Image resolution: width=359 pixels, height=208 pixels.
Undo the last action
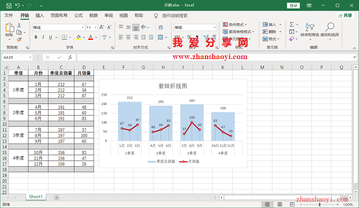tap(17, 5)
